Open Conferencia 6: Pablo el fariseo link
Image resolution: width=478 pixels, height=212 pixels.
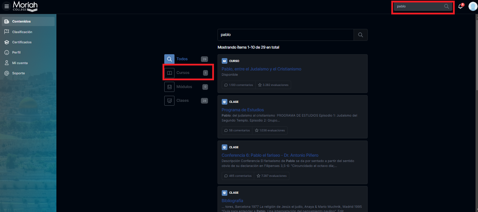click(270, 155)
